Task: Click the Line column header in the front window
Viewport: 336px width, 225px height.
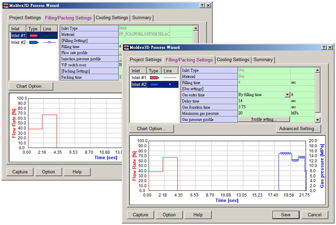Action: tap(170, 71)
